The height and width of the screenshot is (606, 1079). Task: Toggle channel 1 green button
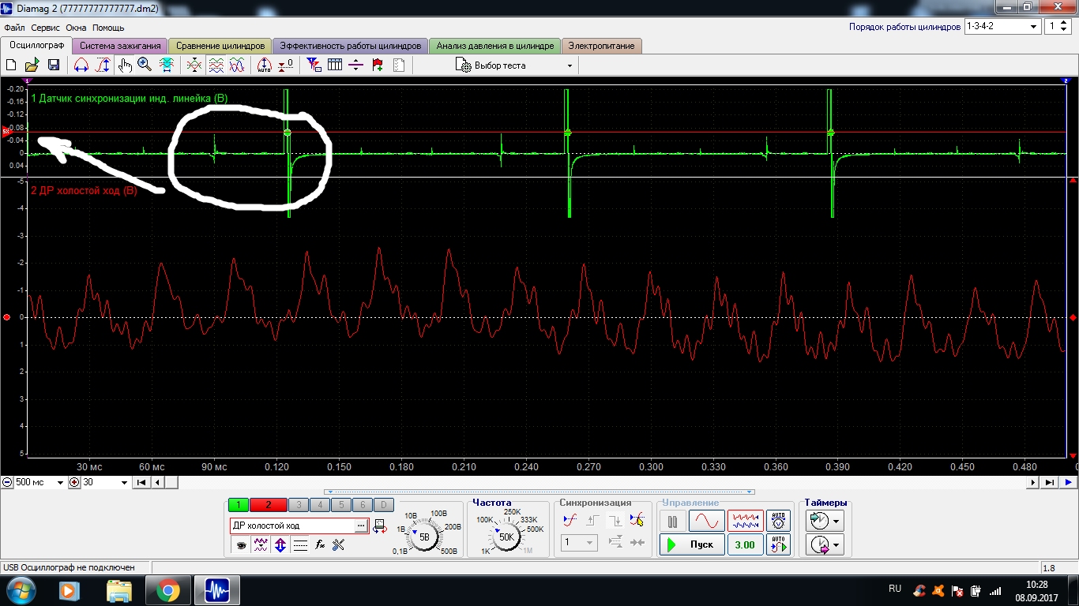coord(239,505)
